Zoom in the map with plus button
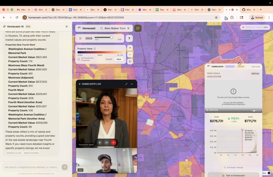The image size is (273, 177). pyautogui.click(x=130, y=48)
